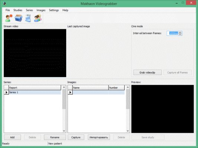
Task: Click the Series list scrollbar thumb
Action: [x=64, y=99]
